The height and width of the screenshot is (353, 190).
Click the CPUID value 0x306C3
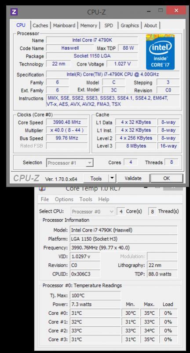point(85,274)
